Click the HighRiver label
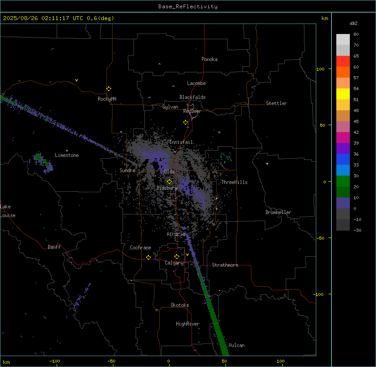The image size is (376, 367). [188, 324]
